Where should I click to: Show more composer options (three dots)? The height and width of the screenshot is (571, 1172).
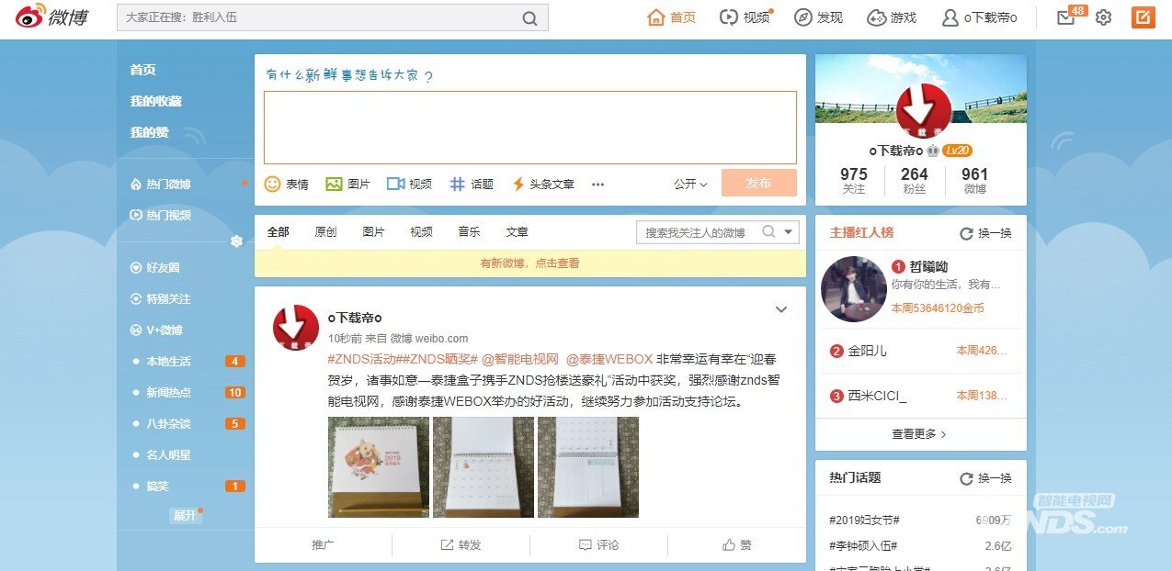click(x=598, y=185)
